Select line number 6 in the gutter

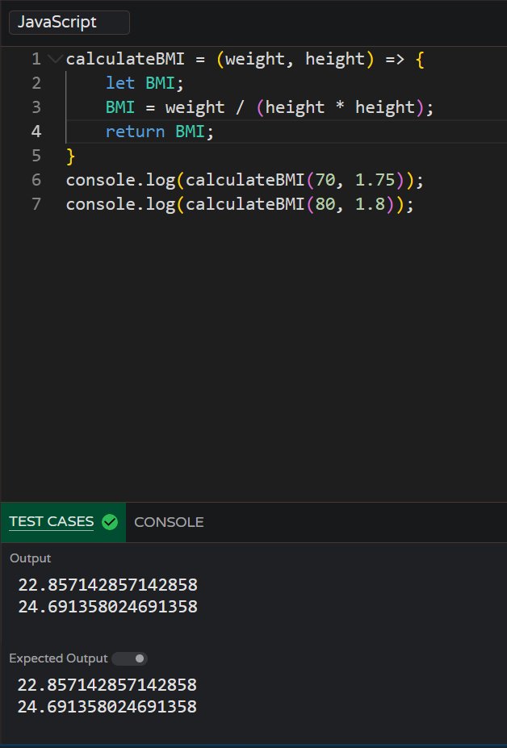click(36, 180)
